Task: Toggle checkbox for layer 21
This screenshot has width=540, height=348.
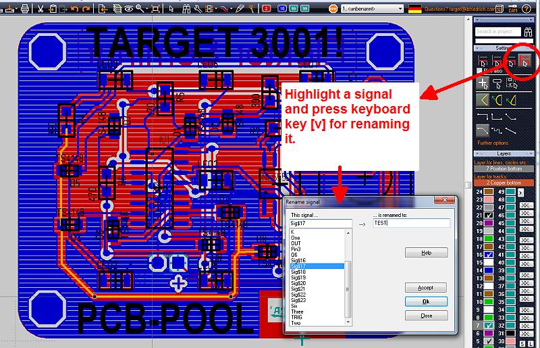Action: [x=489, y=216]
